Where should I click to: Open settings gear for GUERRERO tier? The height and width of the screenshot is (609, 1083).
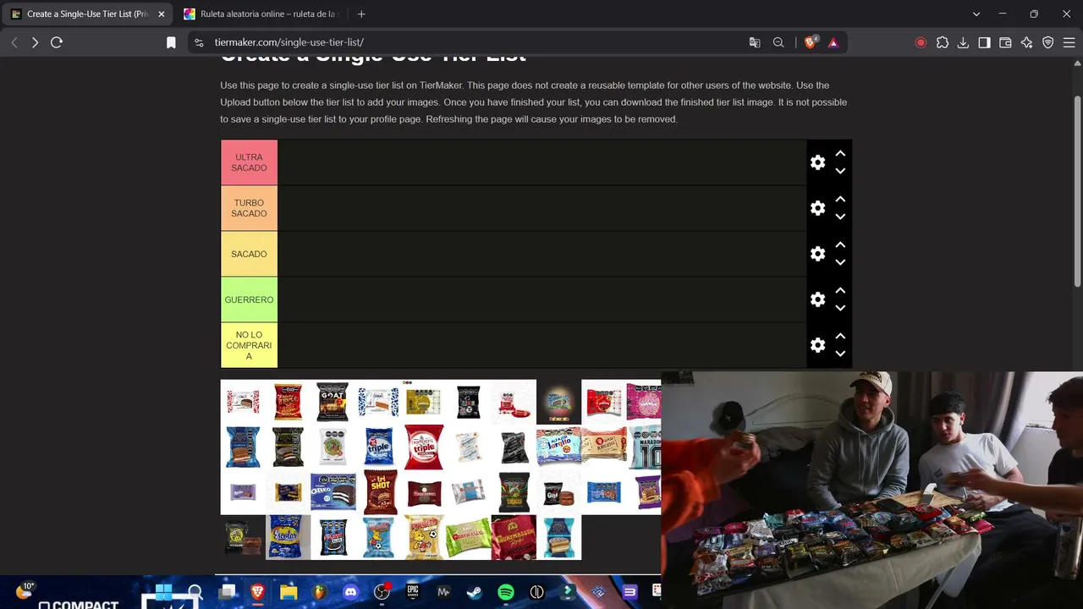click(x=817, y=299)
